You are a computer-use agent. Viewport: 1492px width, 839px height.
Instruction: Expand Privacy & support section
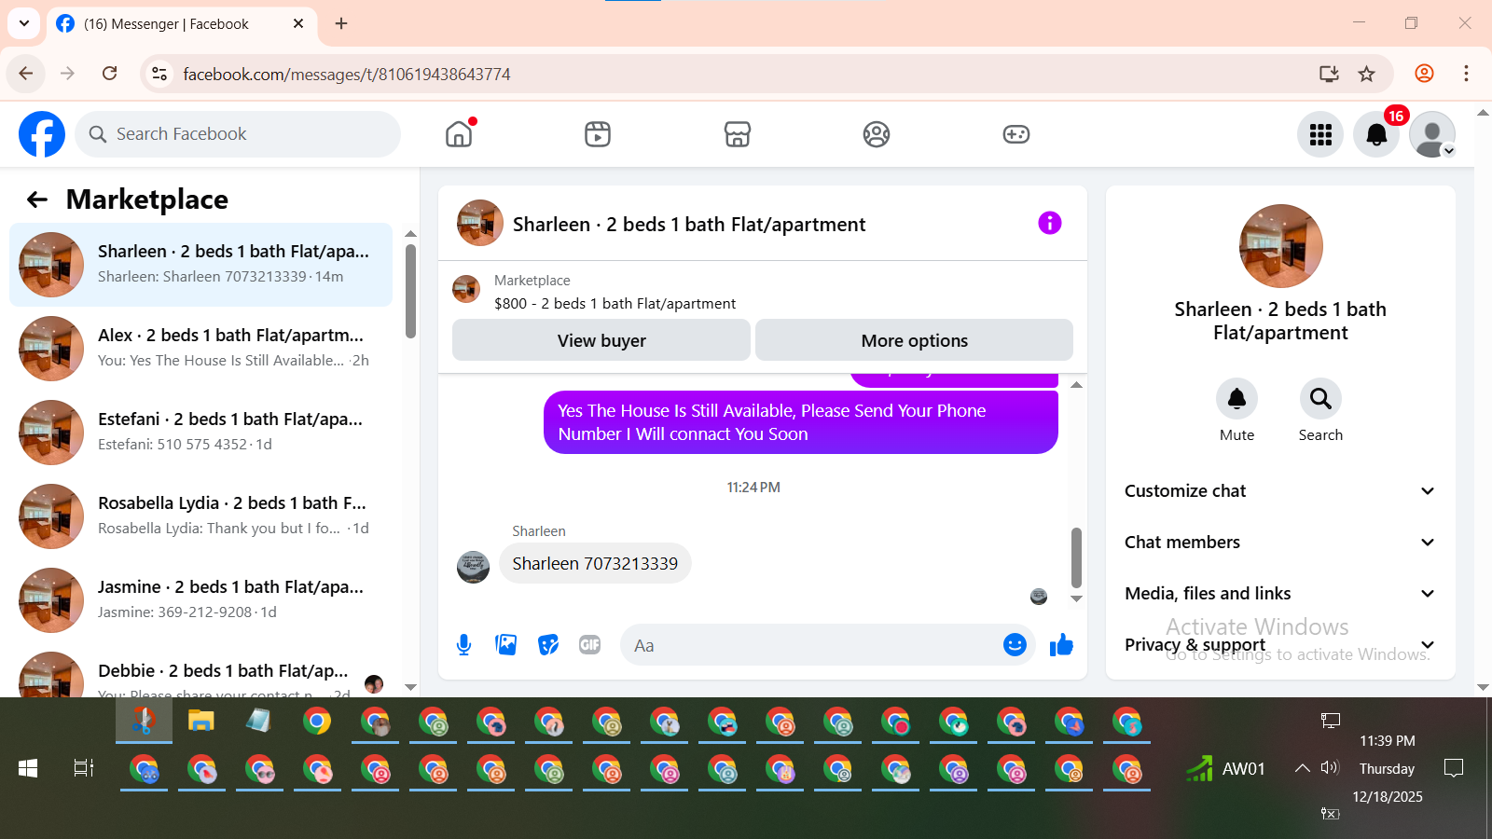(x=1280, y=644)
